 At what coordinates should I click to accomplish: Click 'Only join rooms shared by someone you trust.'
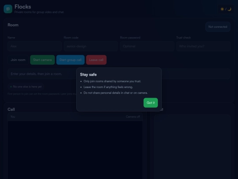(112, 81)
